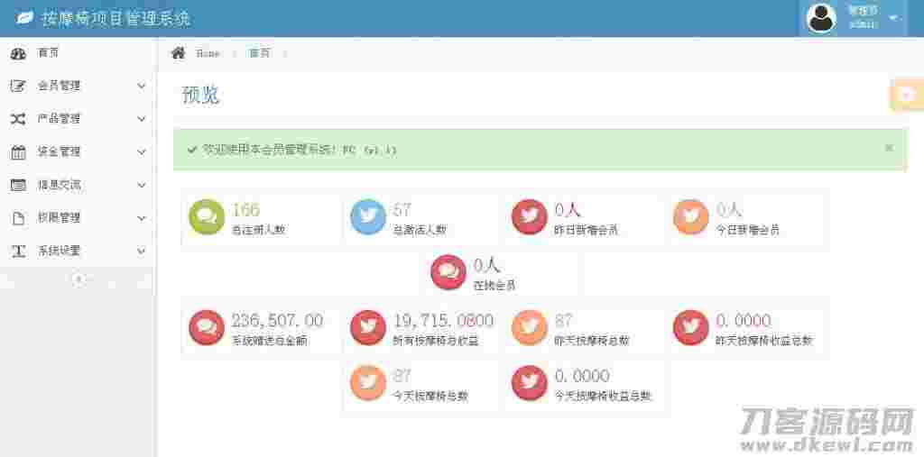This screenshot has width=924, height=457.
Task: Expand the 会员管理 submenu chevron
Action: 142,86
